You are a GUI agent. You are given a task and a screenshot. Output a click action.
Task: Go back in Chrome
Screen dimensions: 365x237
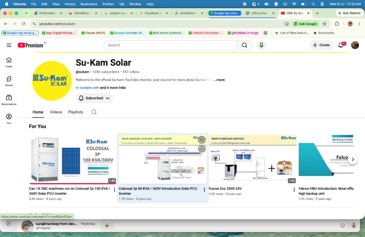tap(6, 24)
